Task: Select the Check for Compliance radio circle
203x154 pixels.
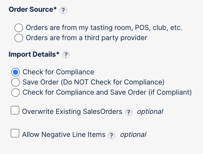Action: [x=16, y=72]
